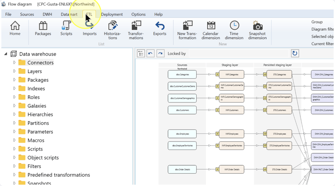The image size is (335, 186).
Task: Switch to the Deployment ribbon tab
Action: 112,14
